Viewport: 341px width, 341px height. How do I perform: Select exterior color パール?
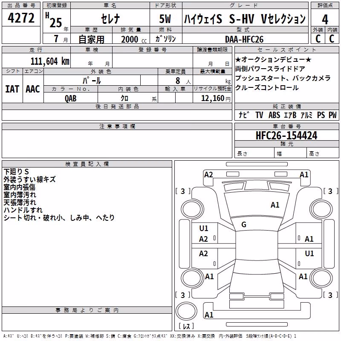(x=92, y=81)
